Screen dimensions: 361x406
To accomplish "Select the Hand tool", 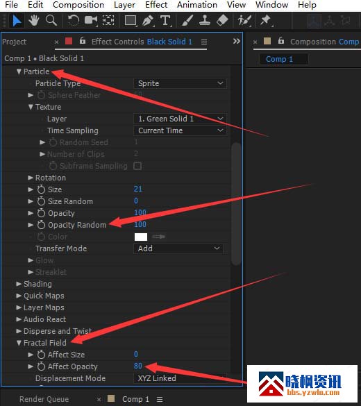I will (x=33, y=20).
